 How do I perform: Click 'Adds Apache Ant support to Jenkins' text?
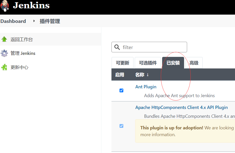(179, 96)
